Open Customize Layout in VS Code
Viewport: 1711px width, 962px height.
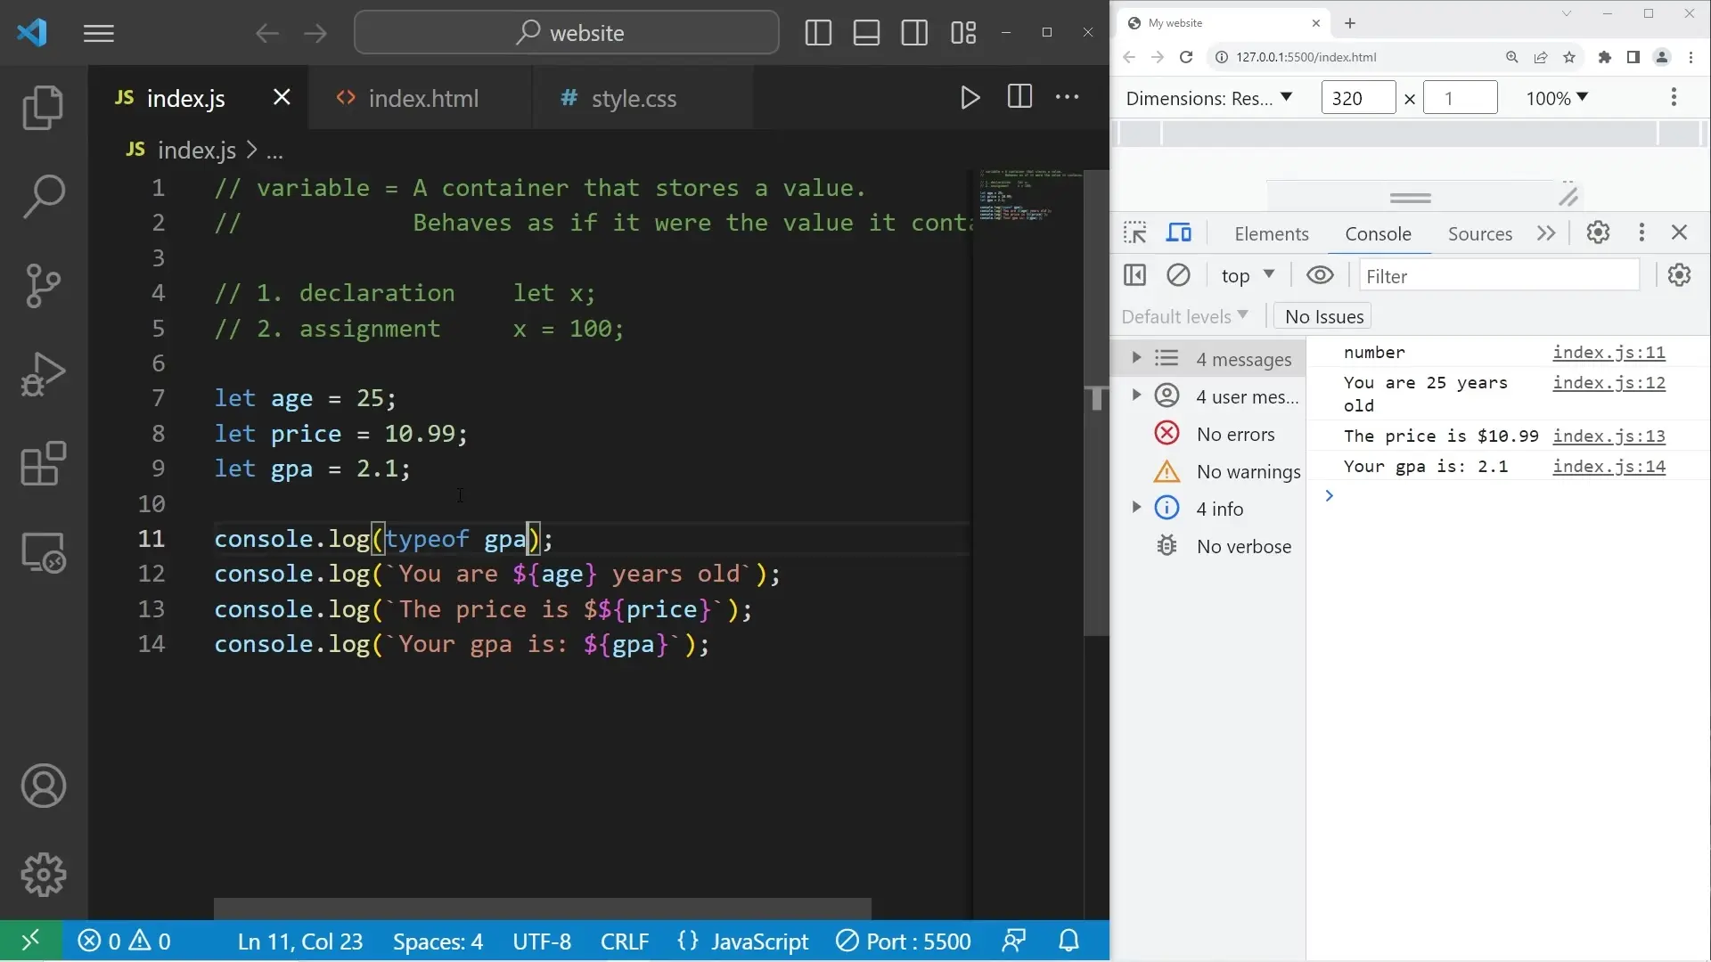pyautogui.click(x=963, y=33)
